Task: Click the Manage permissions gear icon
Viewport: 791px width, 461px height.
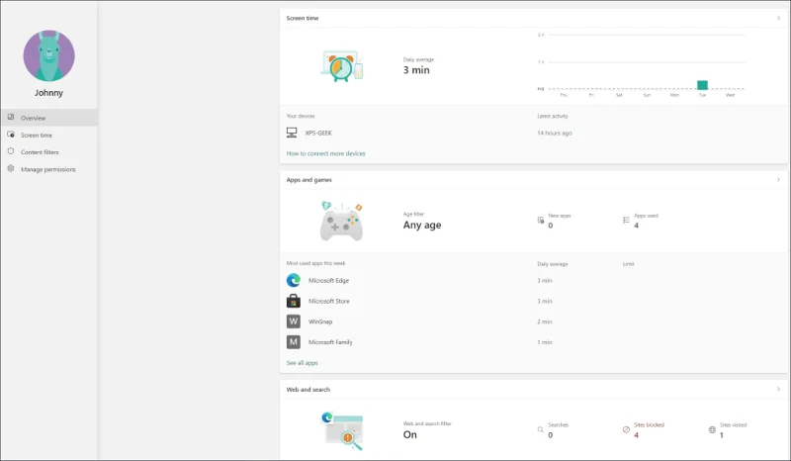Action: 11,168
